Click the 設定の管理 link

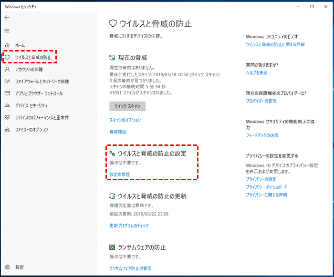pos(119,174)
